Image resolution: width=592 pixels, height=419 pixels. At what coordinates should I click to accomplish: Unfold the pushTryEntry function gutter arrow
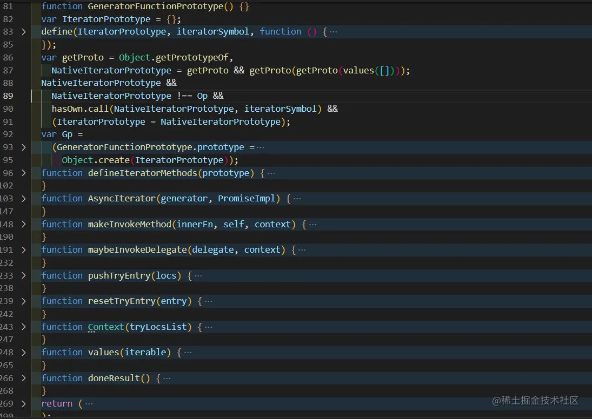(x=23, y=275)
